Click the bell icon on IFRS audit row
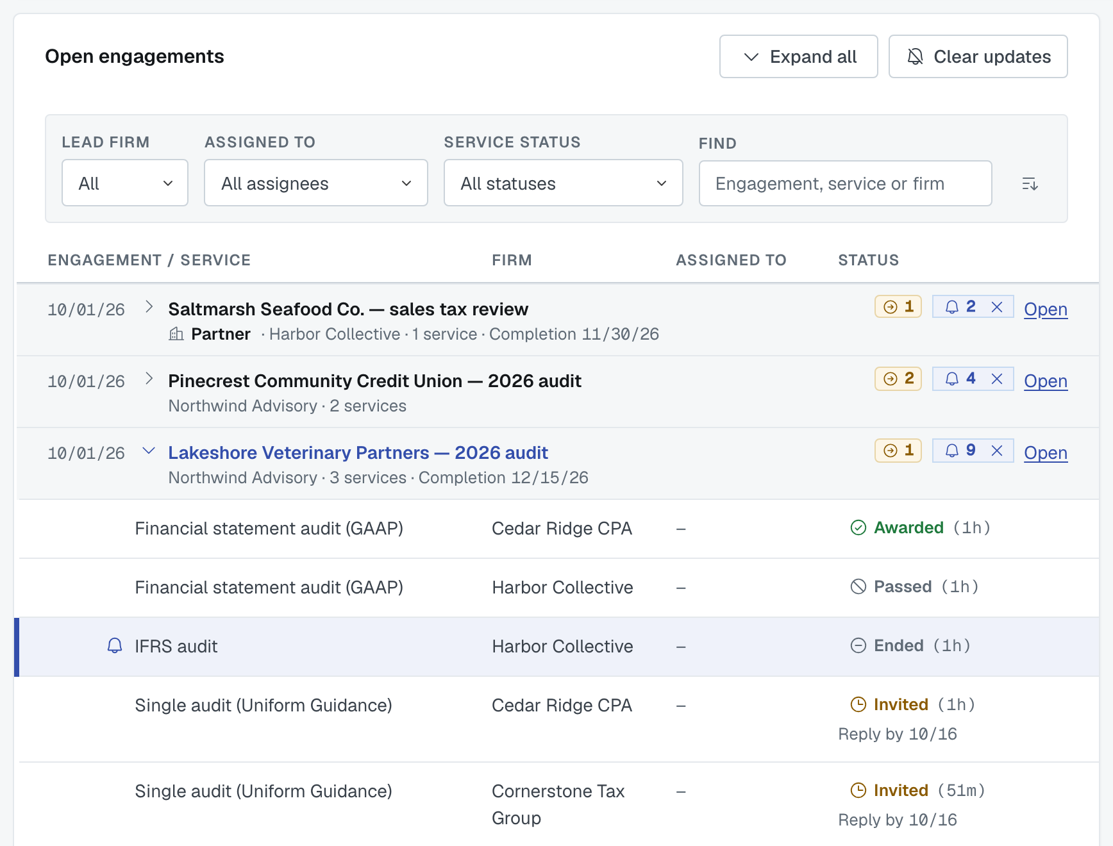The image size is (1113, 846). point(115,645)
